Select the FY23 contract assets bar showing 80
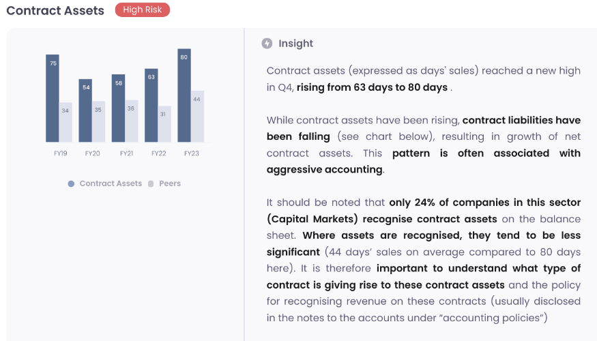Image resolution: width=597 pixels, height=341 pixels. (184, 95)
